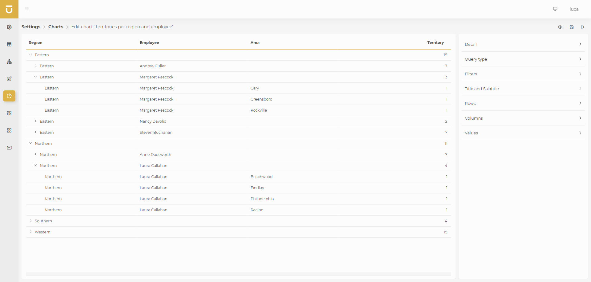This screenshot has width=591, height=282.
Task: Go to Charts breadcrumb link
Action: 56,27
